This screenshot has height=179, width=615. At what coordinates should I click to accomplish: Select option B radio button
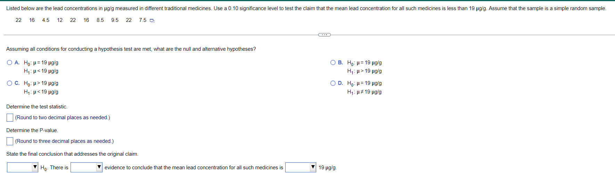pyautogui.click(x=333, y=63)
